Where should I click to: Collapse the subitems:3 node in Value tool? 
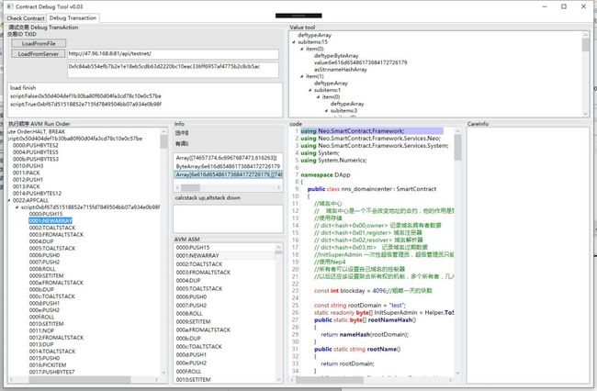(326, 111)
